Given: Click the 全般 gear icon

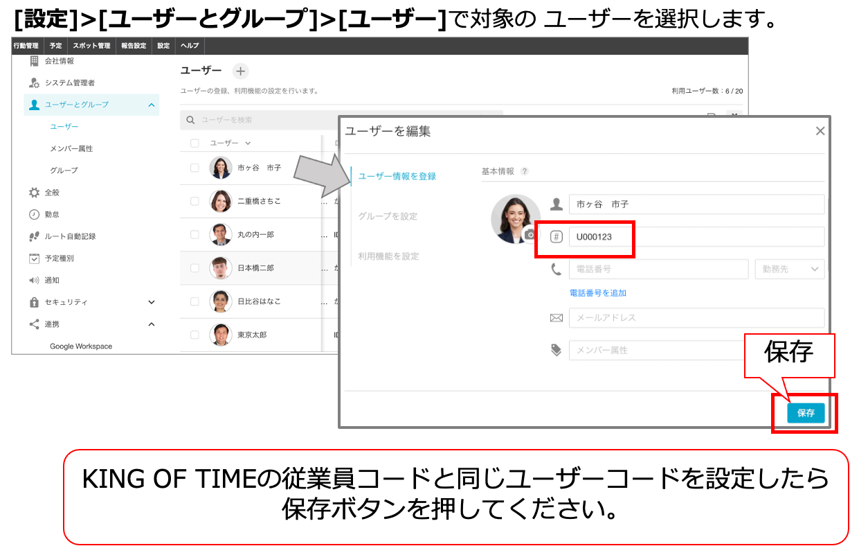Looking at the screenshot, I should (34, 192).
